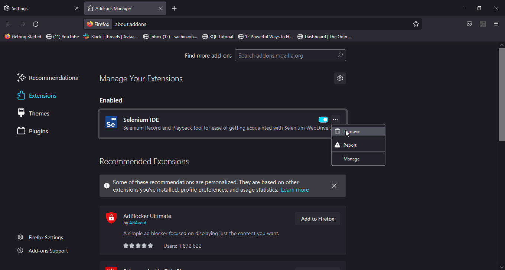Focus the Search addons.mozilla.org field
Viewport: 505px width, 270px height.
tap(286, 56)
